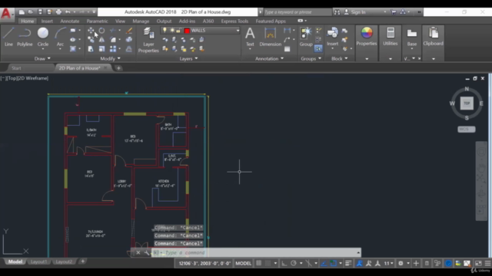Screen dimensions: 492x276
Task: Select the Circle tool
Action: (43, 36)
